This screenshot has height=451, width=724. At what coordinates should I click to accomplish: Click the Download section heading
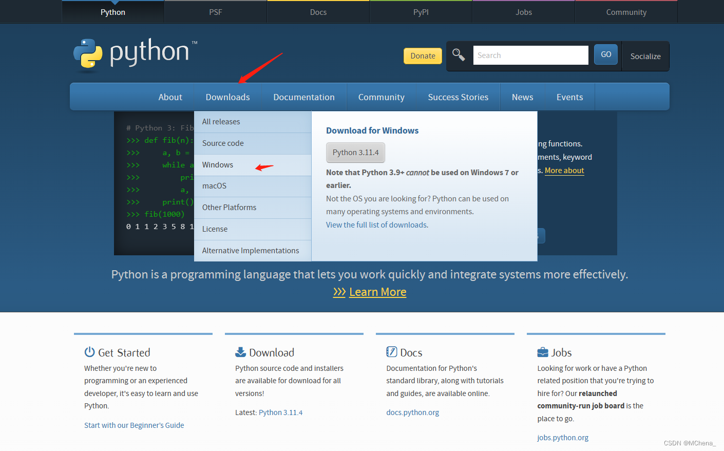pyautogui.click(x=272, y=352)
